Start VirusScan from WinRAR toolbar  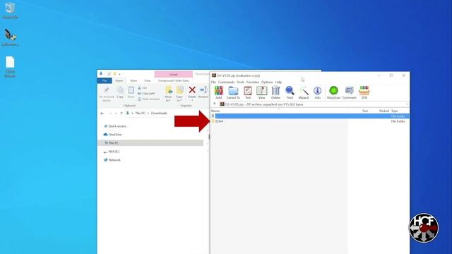[x=333, y=92]
